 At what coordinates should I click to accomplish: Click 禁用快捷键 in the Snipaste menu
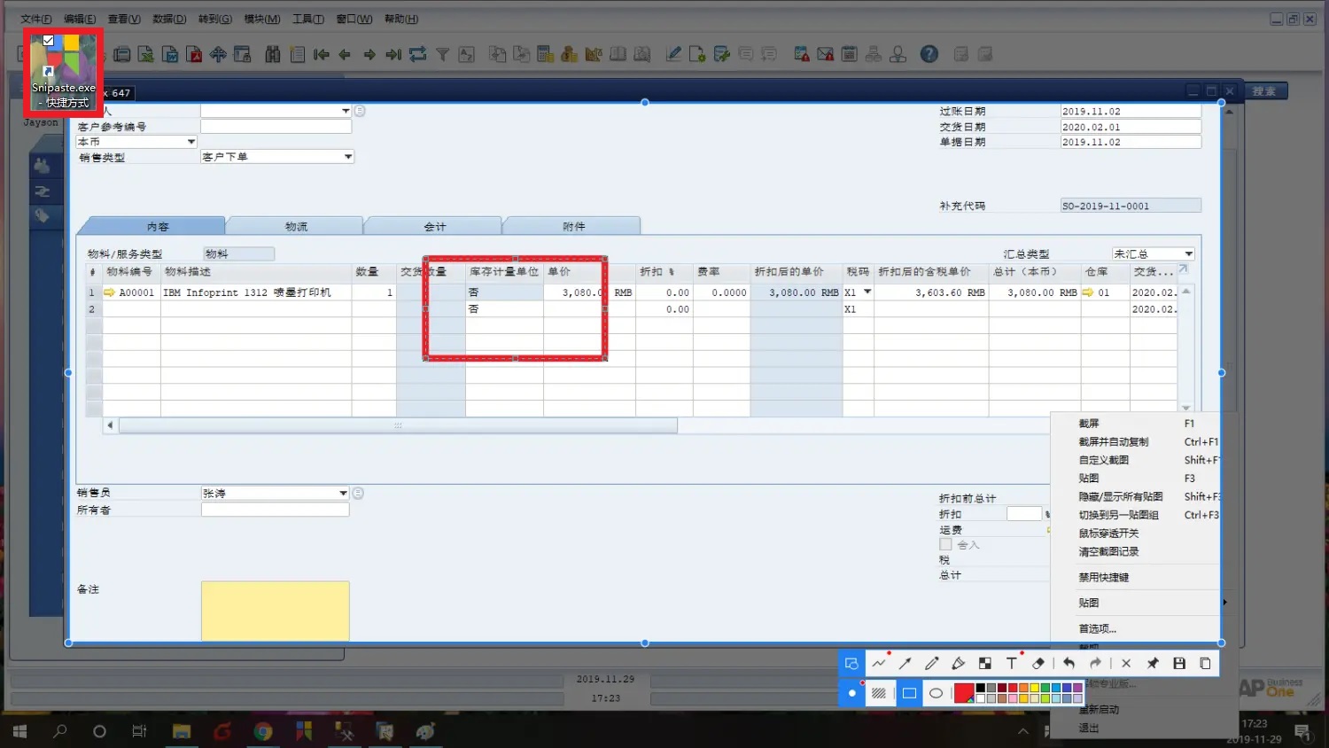[x=1103, y=577]
